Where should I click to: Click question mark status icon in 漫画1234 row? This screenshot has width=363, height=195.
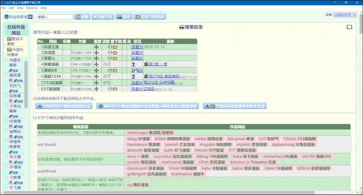[133, 76]
